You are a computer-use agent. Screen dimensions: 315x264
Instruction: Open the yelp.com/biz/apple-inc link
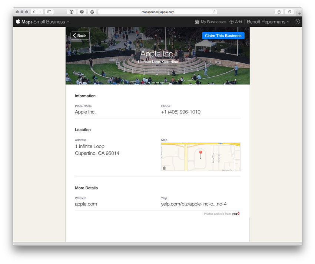(x=194, y=204)
